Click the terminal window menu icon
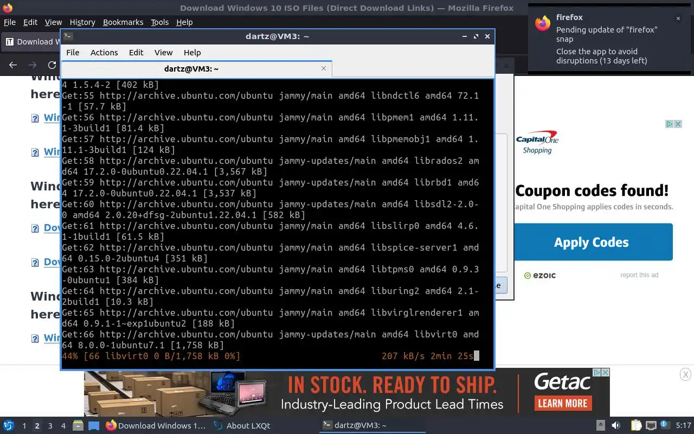 point(68,36)
